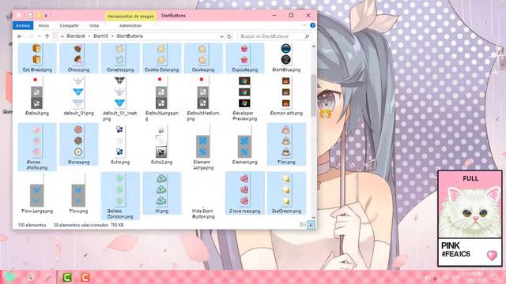Select the I love mew.png file
The width and height of the screenshot is (506, 284).
point(244,193)
